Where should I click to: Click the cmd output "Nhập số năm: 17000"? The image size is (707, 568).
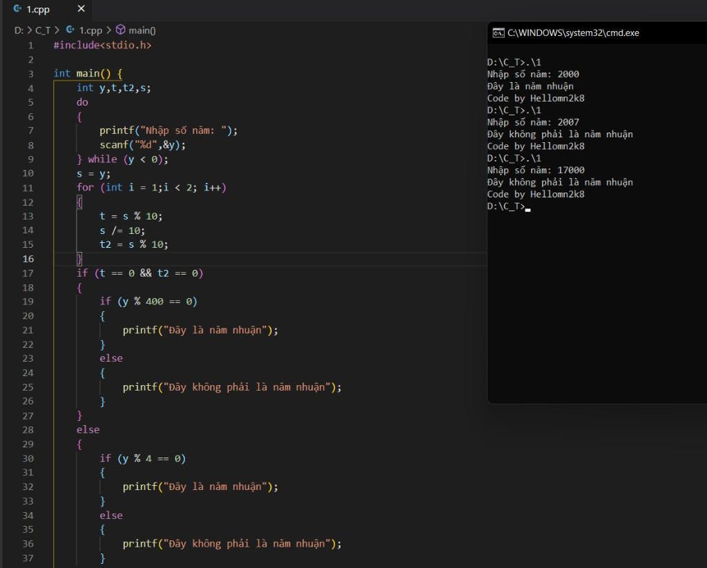point(536,170)
